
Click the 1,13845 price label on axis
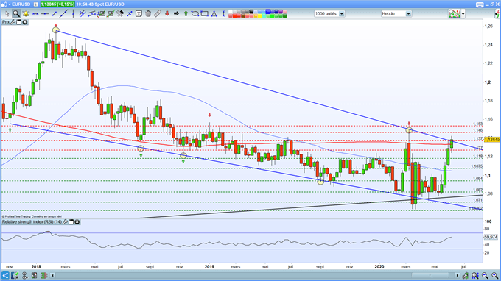[x=492, y=139]
